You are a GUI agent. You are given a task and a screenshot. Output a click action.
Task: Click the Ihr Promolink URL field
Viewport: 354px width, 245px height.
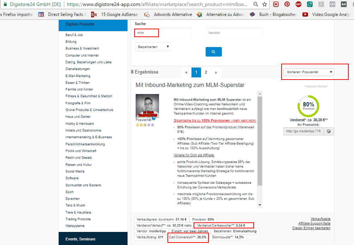(303, 131)
